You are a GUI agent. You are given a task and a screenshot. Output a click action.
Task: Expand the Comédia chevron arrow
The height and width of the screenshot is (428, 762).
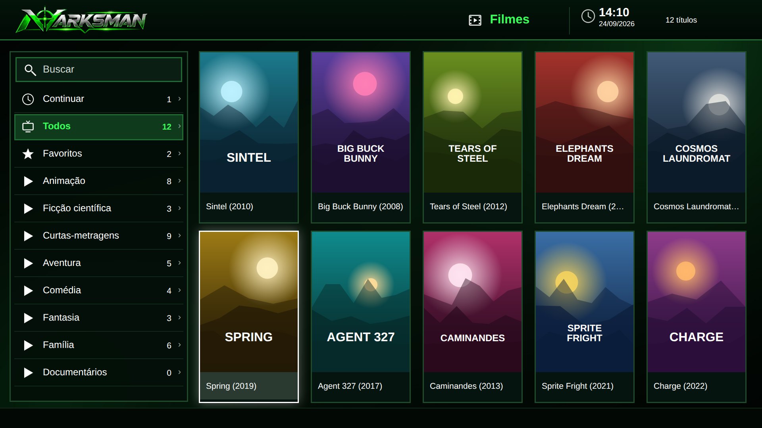coord(180,290)
